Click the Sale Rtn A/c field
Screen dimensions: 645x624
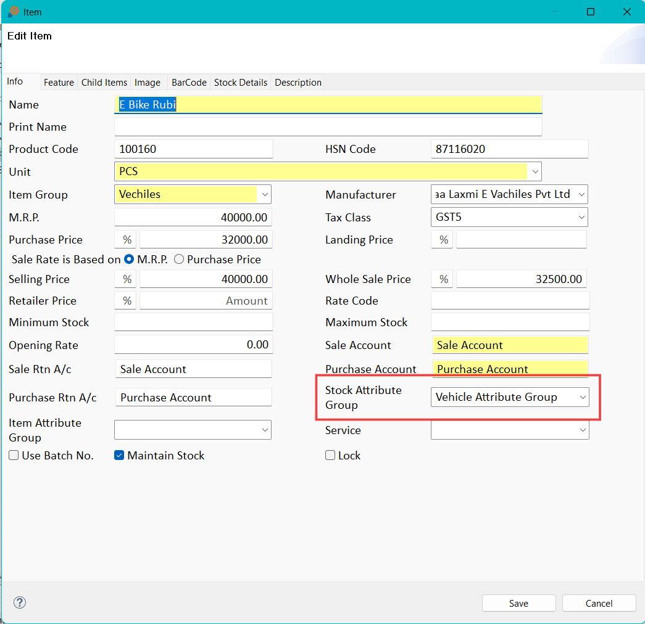point(193,369)
